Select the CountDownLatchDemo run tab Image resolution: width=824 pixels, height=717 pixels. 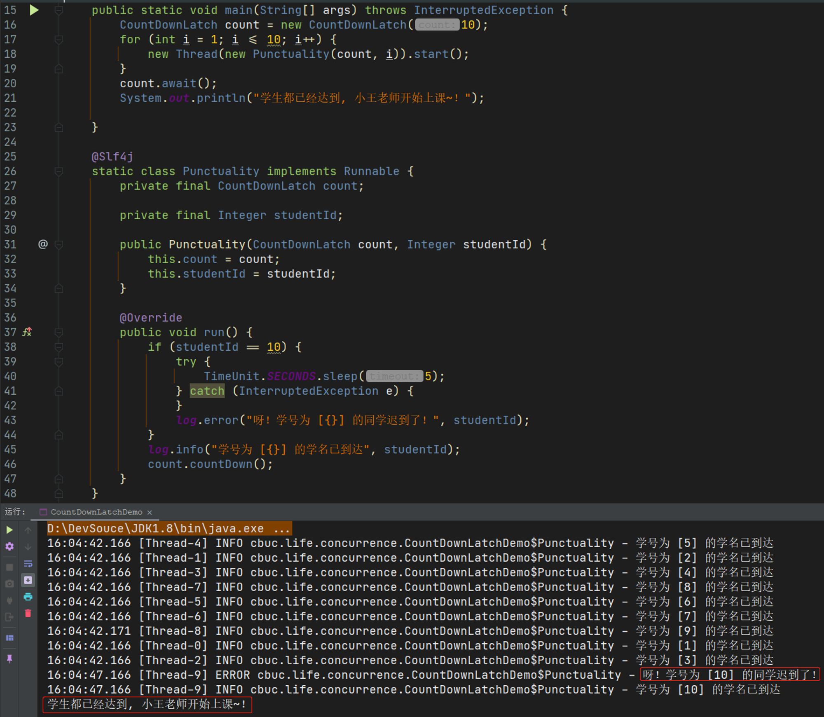(96, 512)
